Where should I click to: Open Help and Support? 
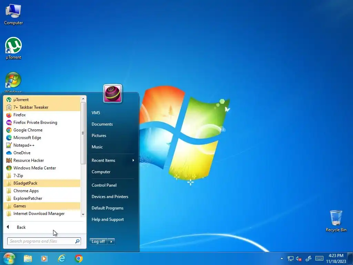pyautogui.click(x=108, y=219)
